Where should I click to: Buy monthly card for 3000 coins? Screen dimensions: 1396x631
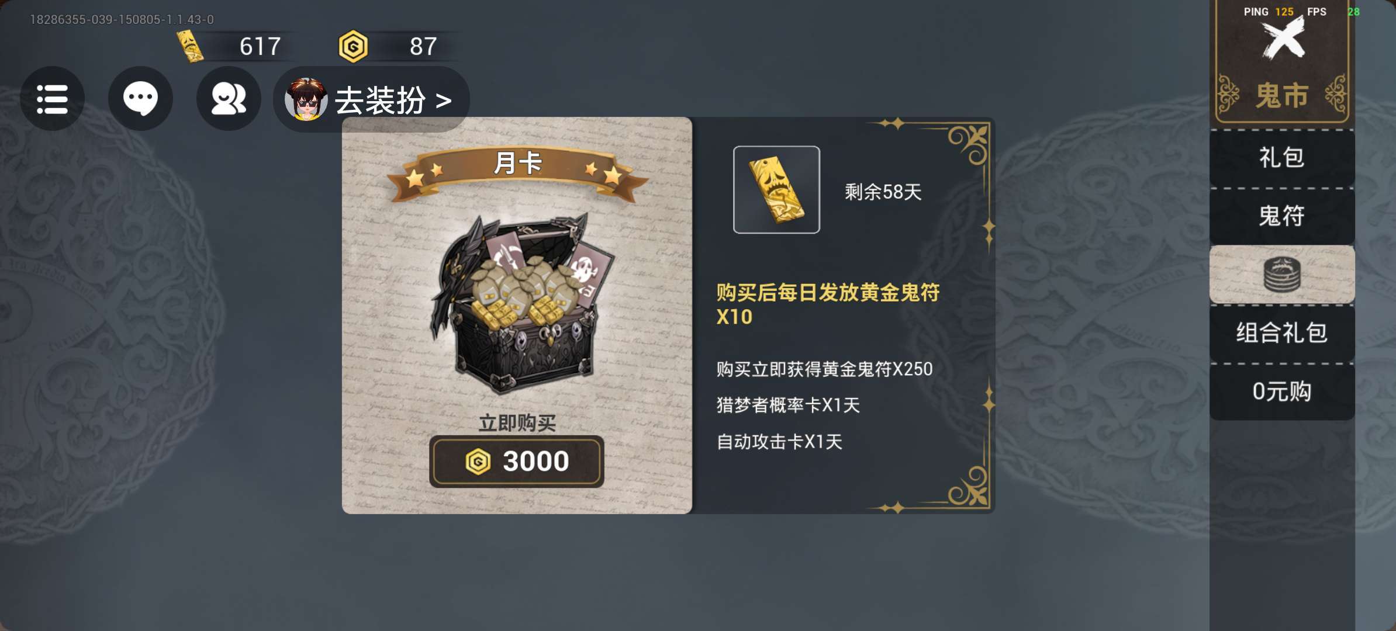pyautogui.click(x=517, y=462)
